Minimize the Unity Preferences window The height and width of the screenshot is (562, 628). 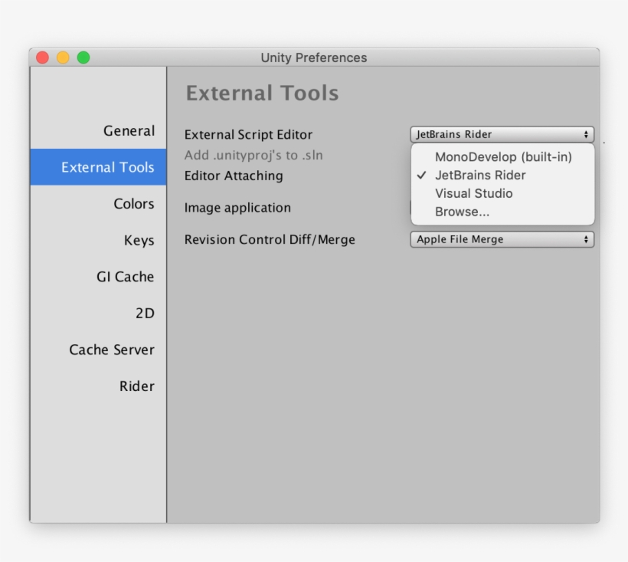point(63,58)
